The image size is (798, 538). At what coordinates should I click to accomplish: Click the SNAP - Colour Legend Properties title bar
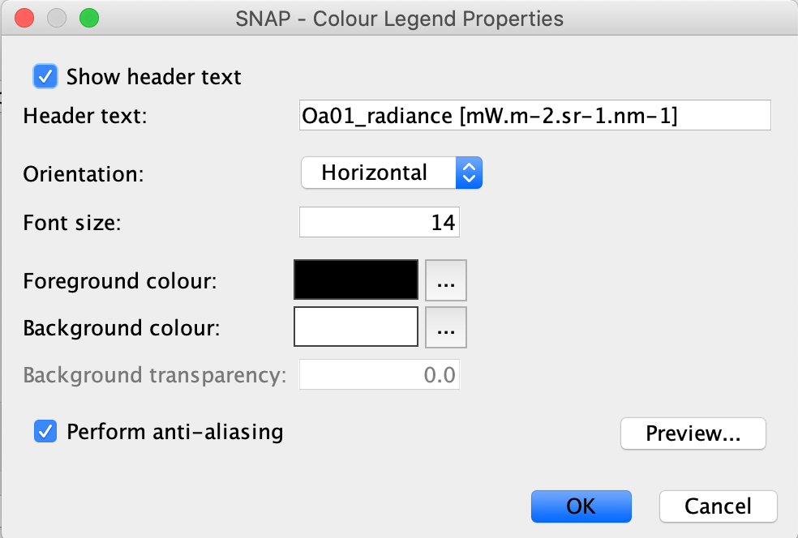click(400, 19)
